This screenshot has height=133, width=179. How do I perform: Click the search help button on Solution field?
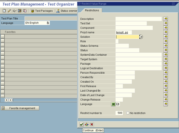pos(141,37)
